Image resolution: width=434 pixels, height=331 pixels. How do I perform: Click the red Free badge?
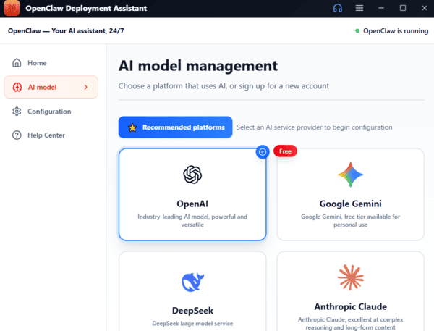pyautogui.click(x=285, y=151)
